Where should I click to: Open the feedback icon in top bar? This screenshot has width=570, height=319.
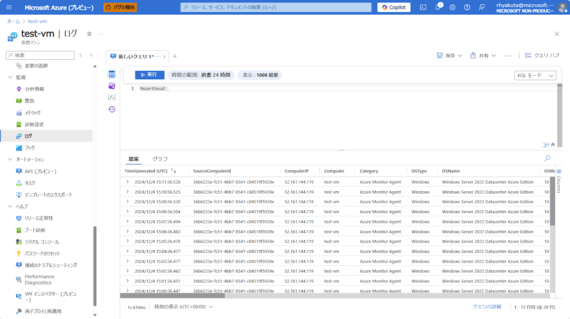[x=482, y=7]
